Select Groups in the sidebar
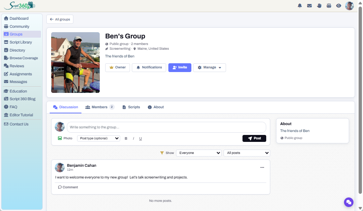This screenshot has width=363, height=211. pos(22,34)
